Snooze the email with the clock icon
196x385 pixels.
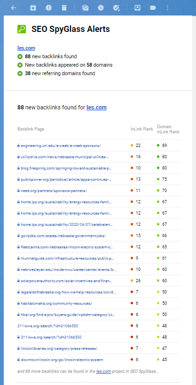pos(101,8)
